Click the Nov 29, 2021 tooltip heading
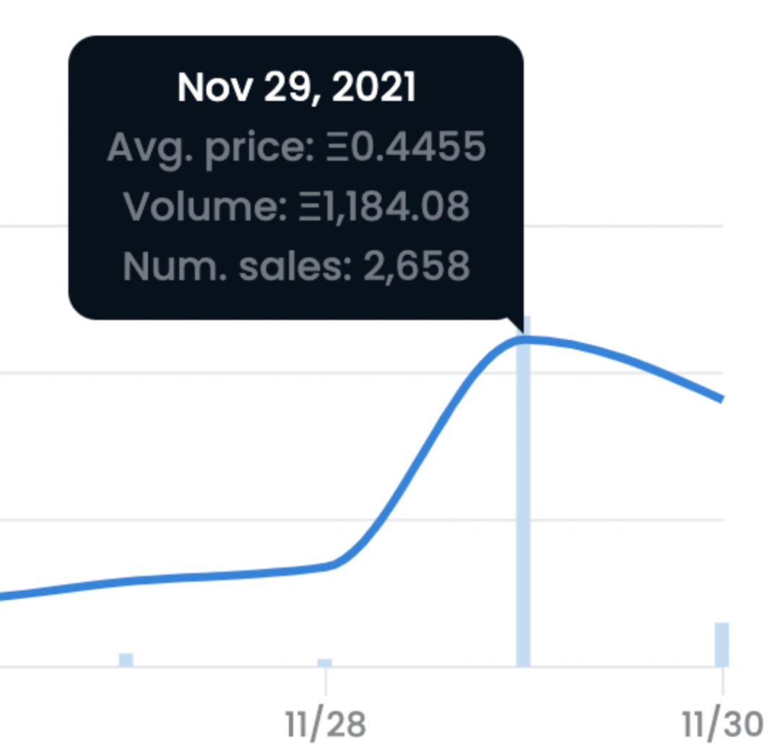Screen dimensions: 780x748 [297, 87]
